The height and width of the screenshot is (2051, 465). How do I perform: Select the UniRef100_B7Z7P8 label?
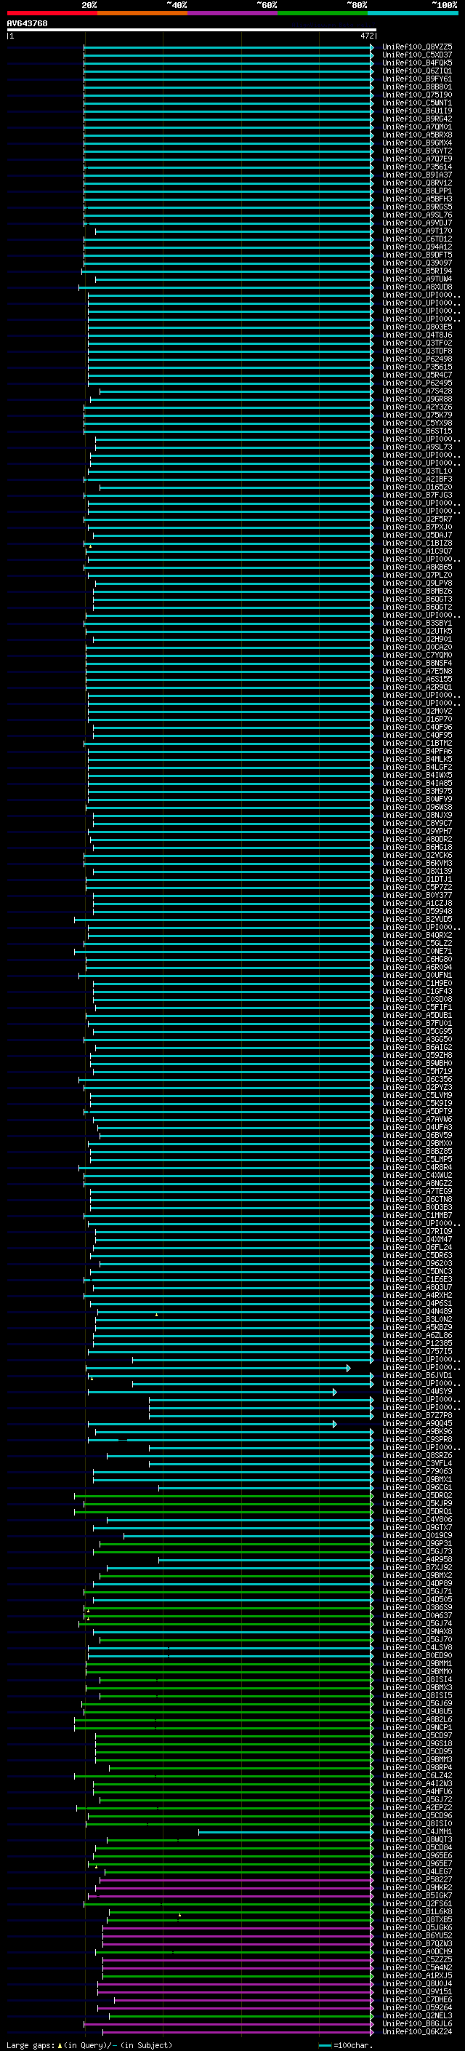(x=417, y=1415)
